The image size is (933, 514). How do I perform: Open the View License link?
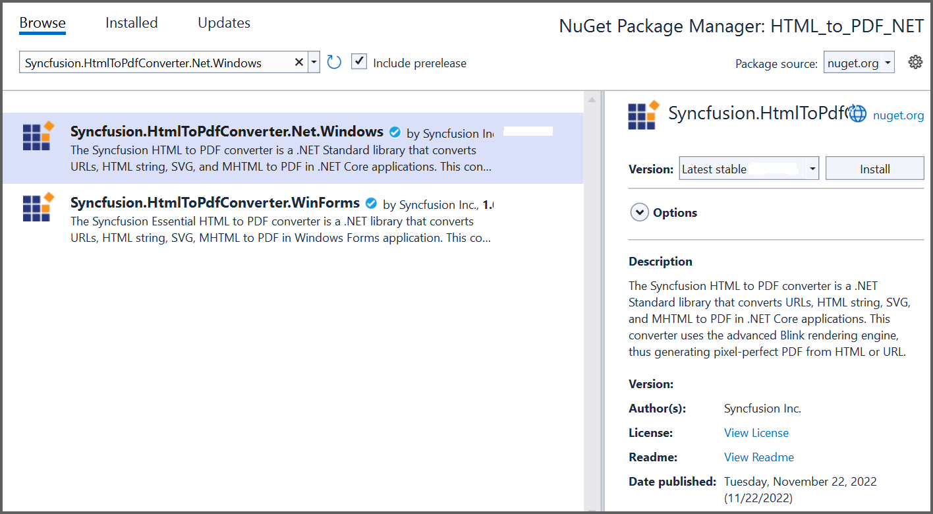click(756, 432)
